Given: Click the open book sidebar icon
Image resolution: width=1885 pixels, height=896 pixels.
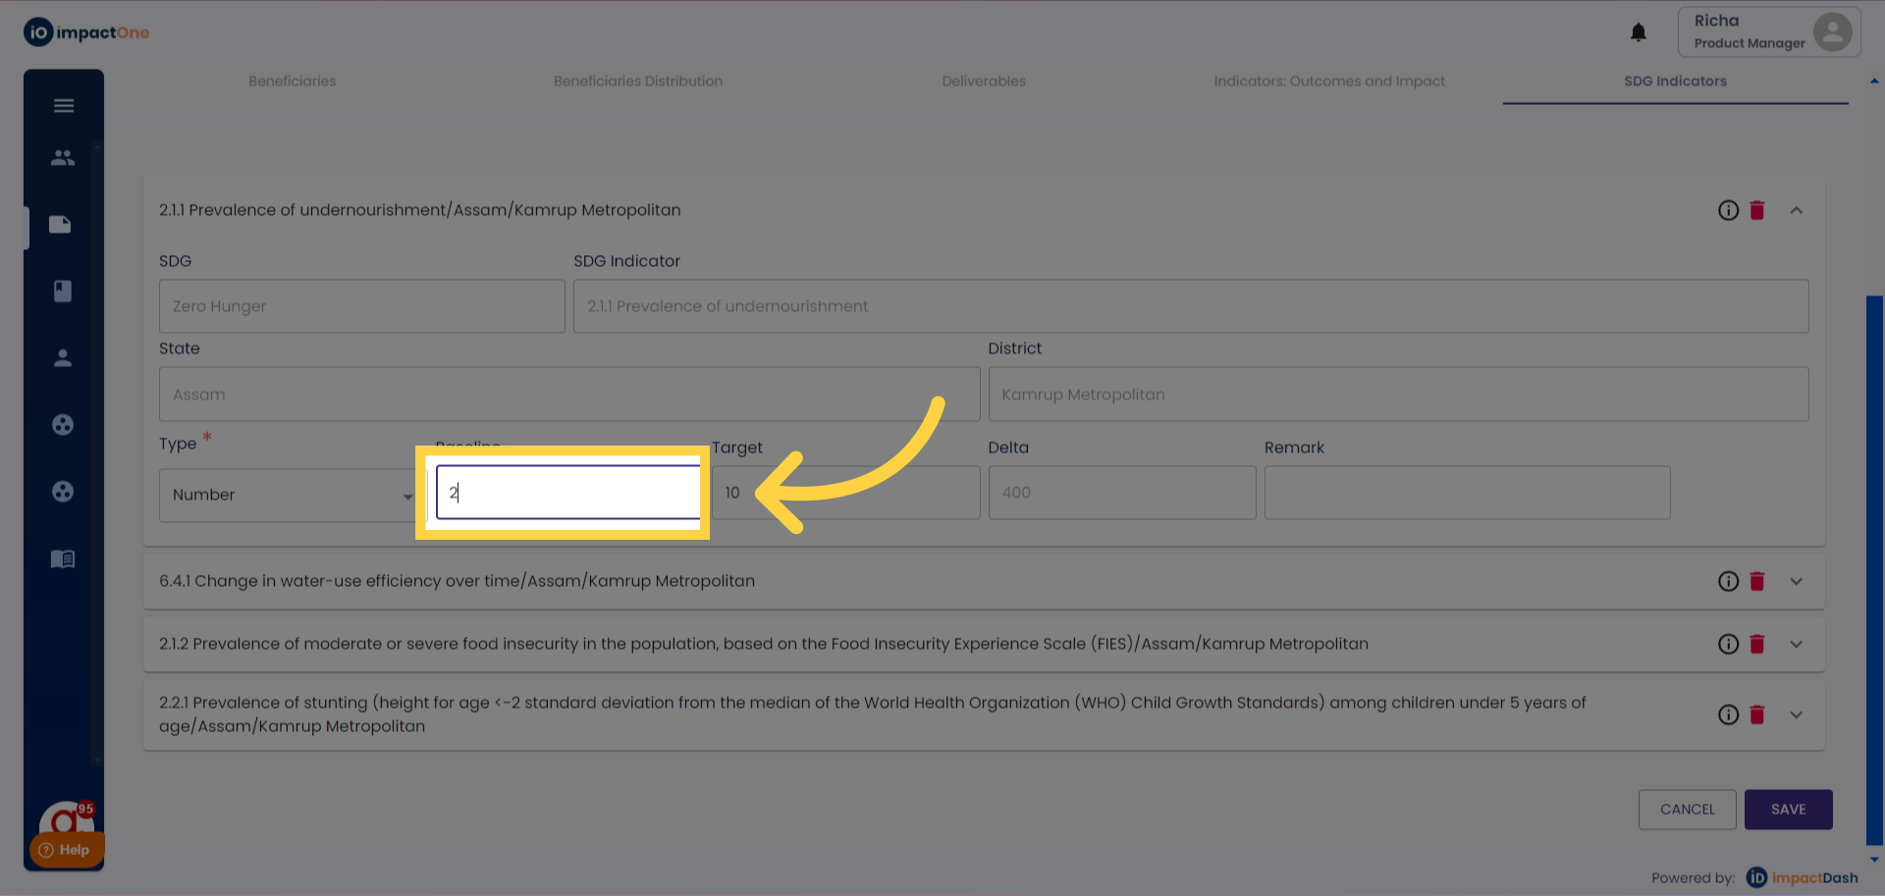Looking at the screenshot, I should [x=63, y=558].
